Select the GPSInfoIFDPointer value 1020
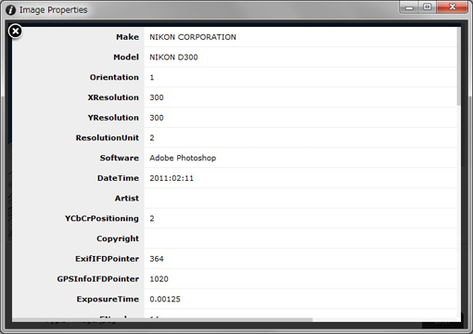The image size is (473, 334). click(x=159, y=279)
